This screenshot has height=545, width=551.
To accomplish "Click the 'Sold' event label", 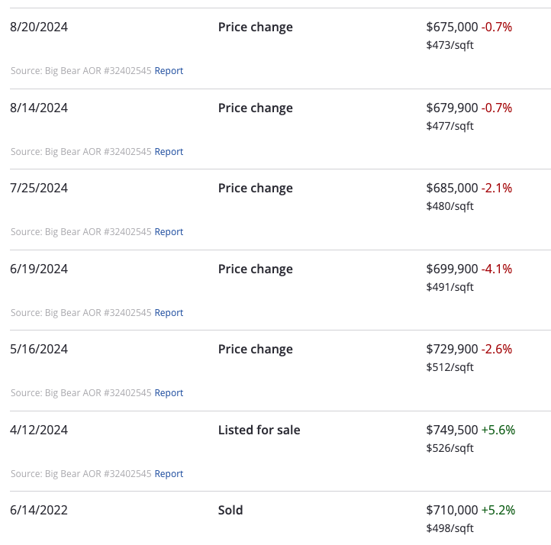I will [x=230, y=511].
